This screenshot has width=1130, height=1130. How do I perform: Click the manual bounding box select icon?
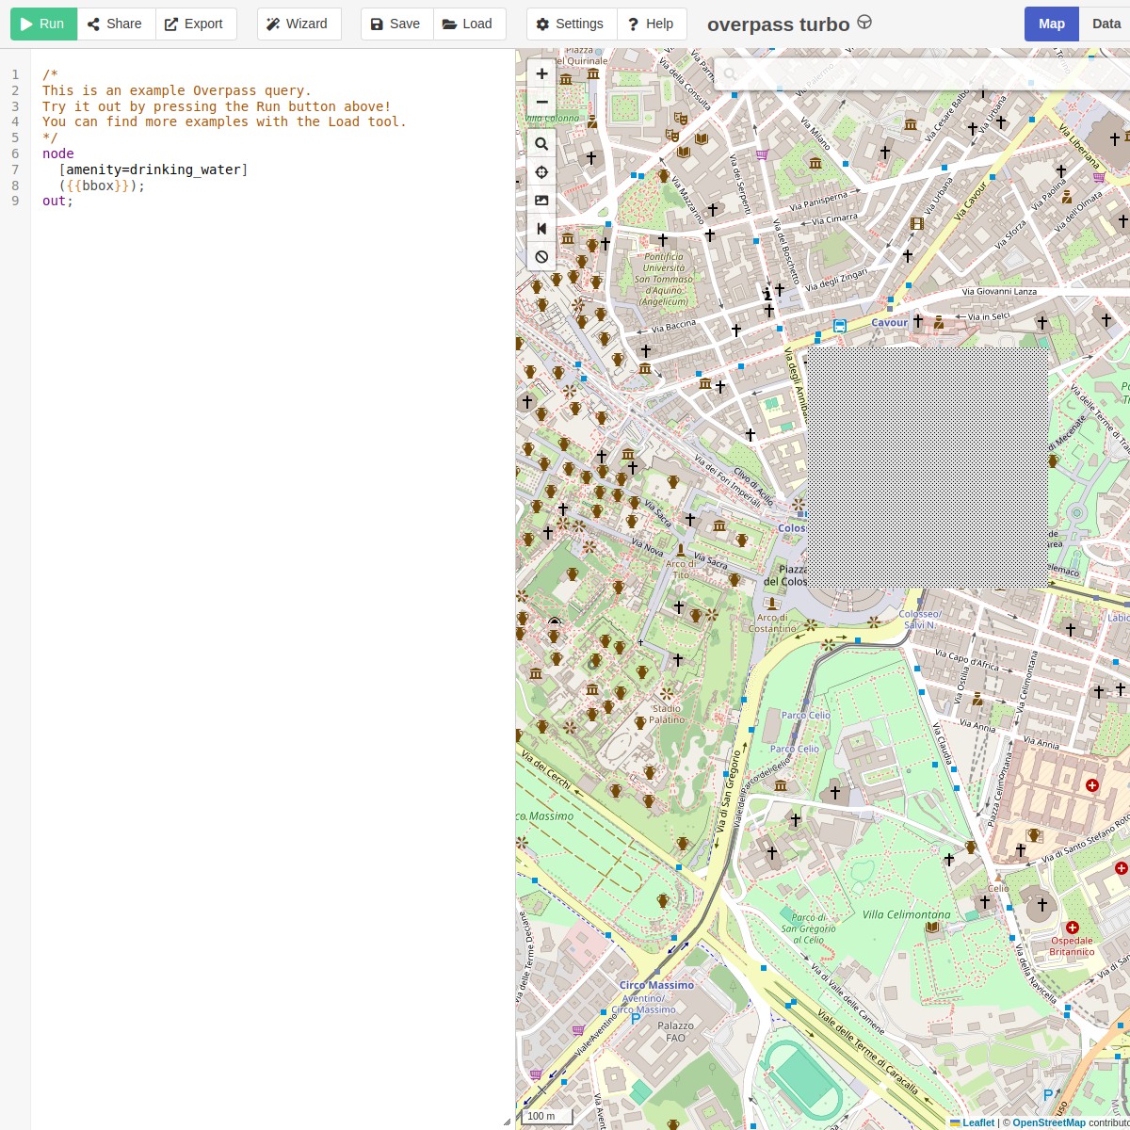pos(541,200)
